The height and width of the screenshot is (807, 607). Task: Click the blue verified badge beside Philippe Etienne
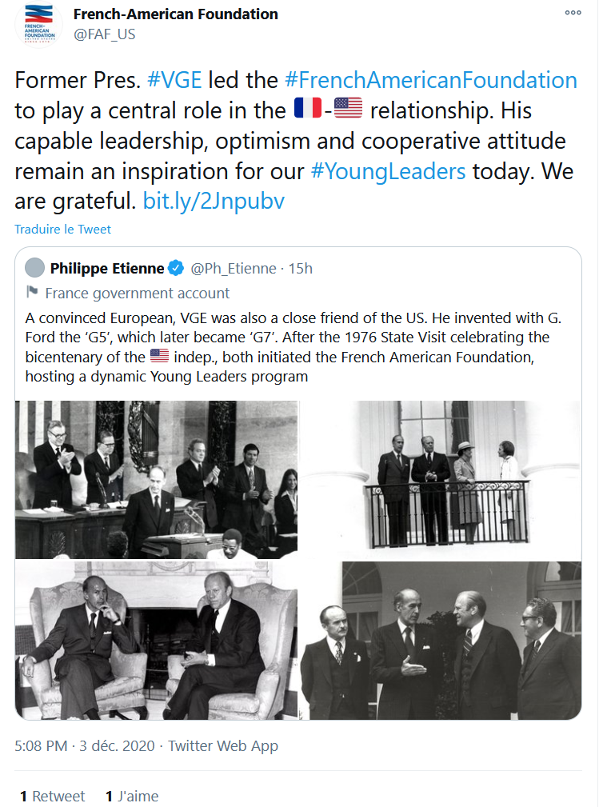[x=176, y=269]
